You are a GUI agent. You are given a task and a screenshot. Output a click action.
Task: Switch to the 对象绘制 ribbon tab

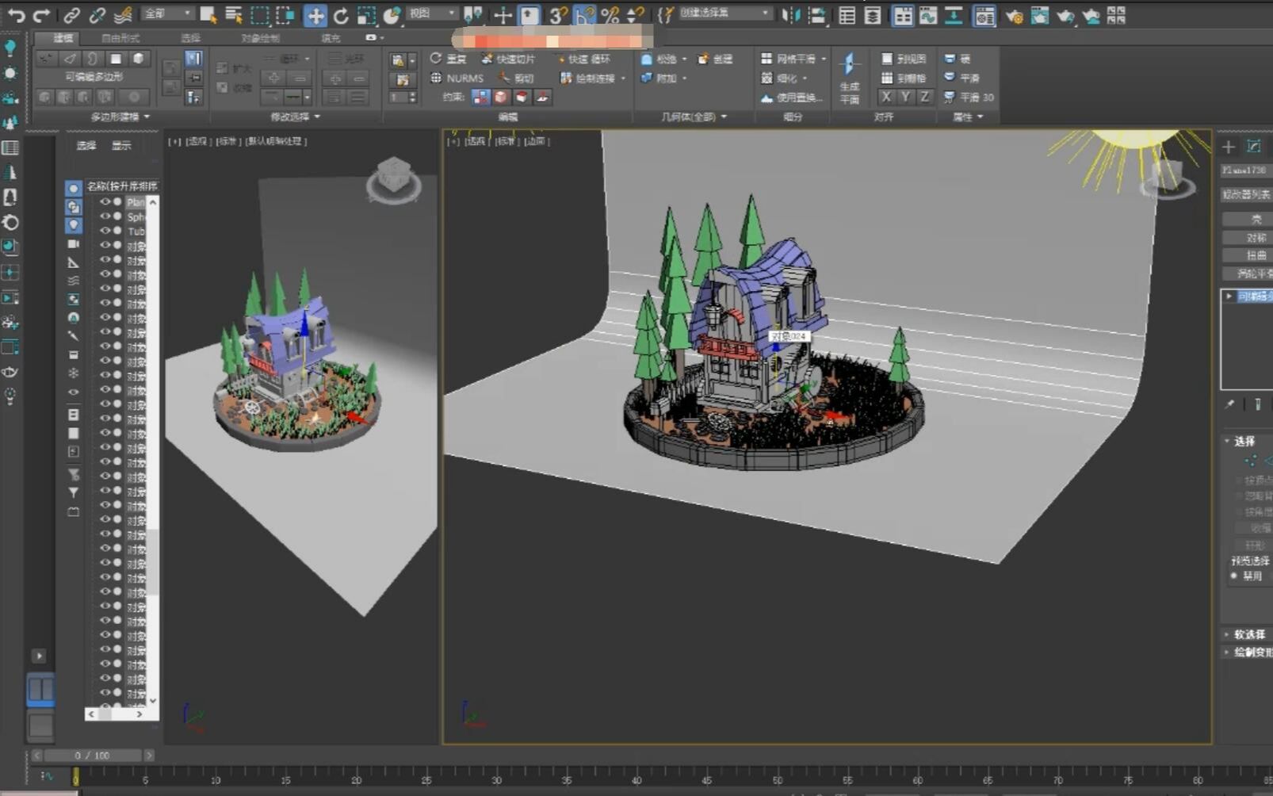(260, 38)
